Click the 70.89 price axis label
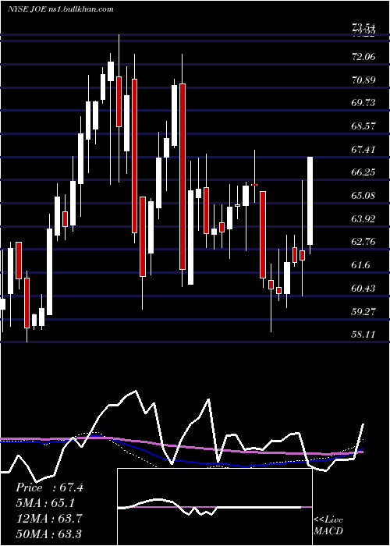This screenshot has height=546, width=390. [x=363, y=80]
